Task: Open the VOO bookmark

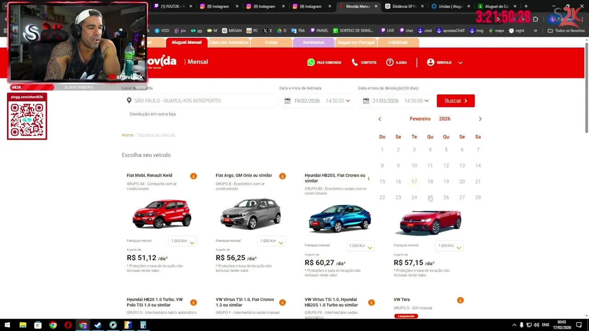Action: pos(162,31)
